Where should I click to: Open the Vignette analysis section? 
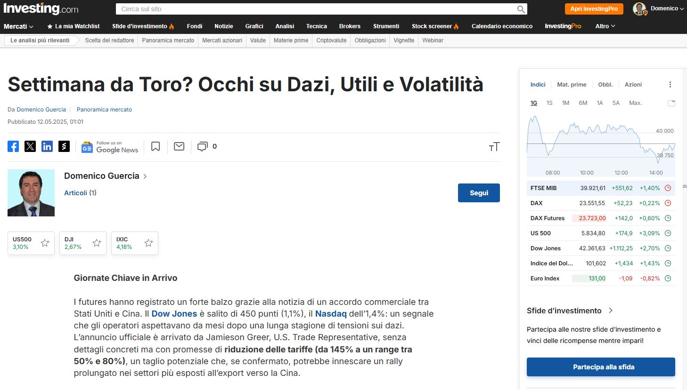(404, 40)
